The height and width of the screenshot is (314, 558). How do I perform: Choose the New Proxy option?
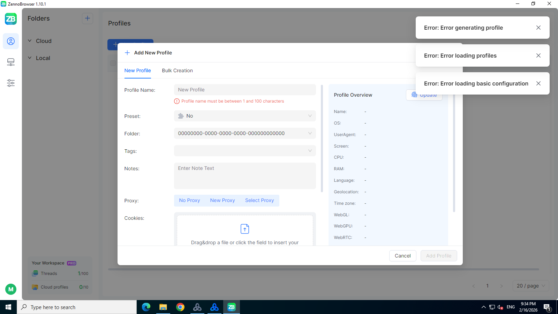pyautogui.click(x=223, y=201)
